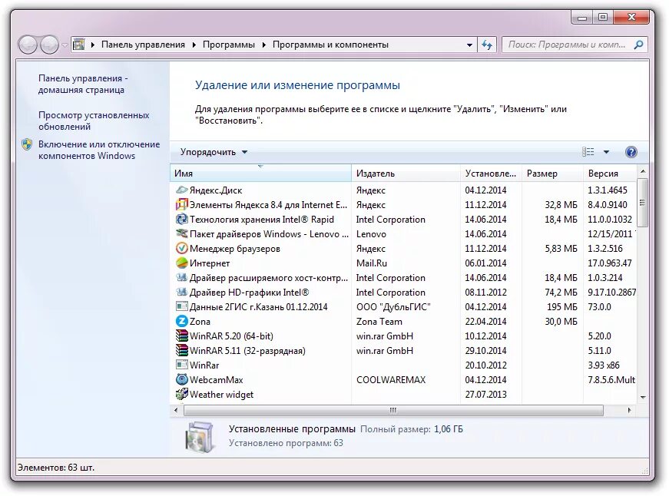Image resolution: width=669 pixels, height=496 pixels.
Task: Click the Драйвер расширяемого хост-контроллера icon
Action: coord(182,278)
